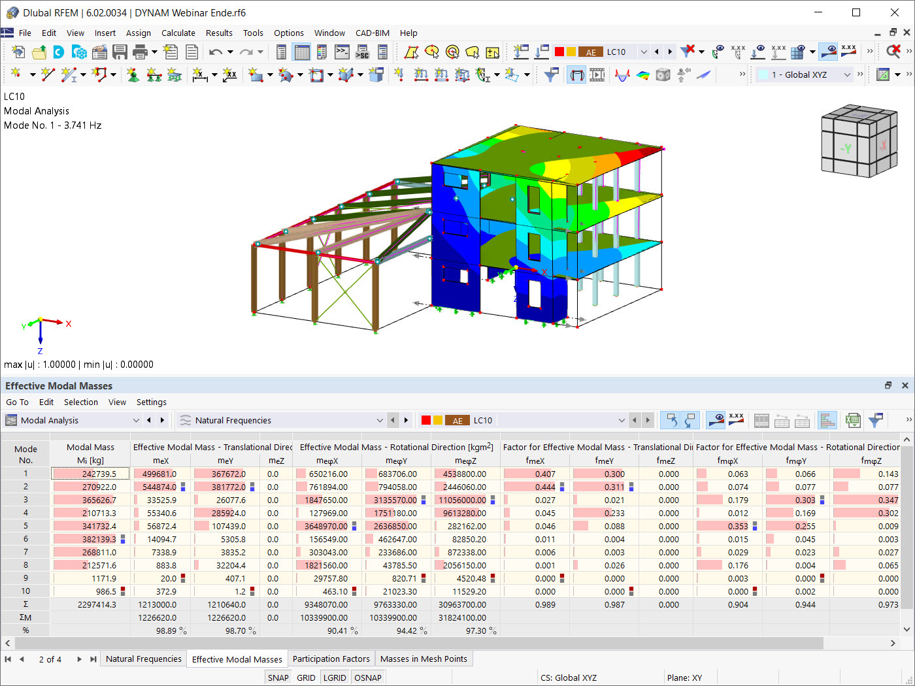Open the Go To menu in table panel

click(x=17, y=402)
